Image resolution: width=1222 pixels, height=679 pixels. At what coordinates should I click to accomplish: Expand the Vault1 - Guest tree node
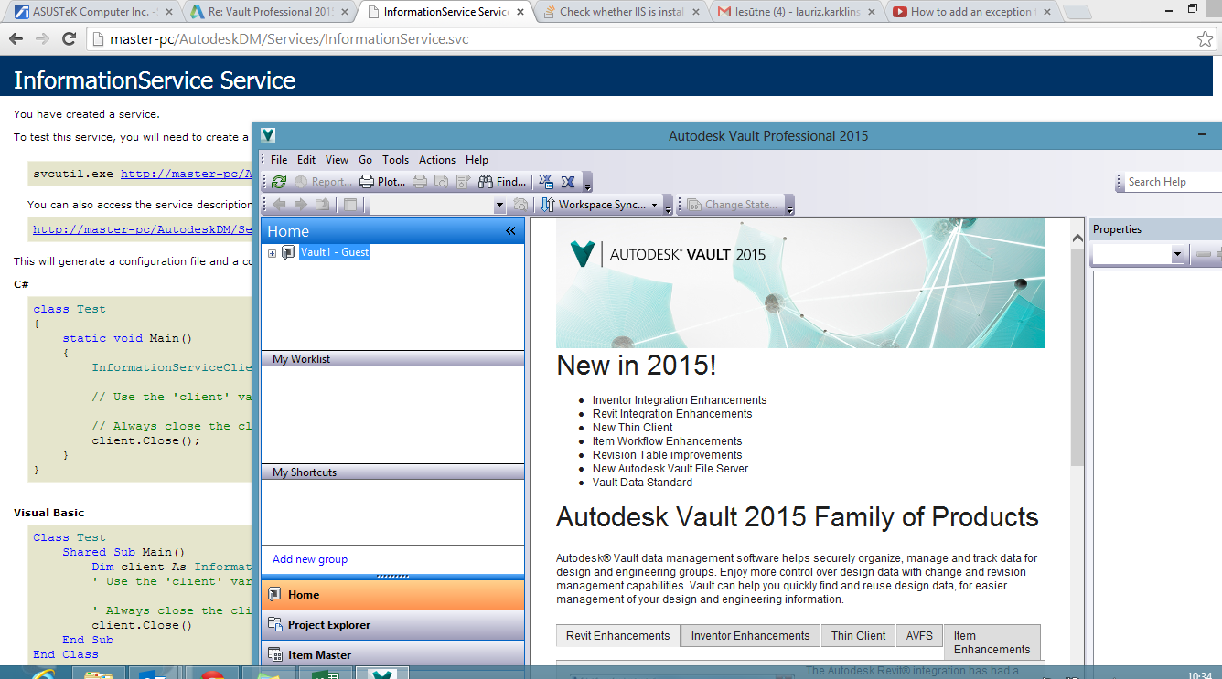point(272,253)
